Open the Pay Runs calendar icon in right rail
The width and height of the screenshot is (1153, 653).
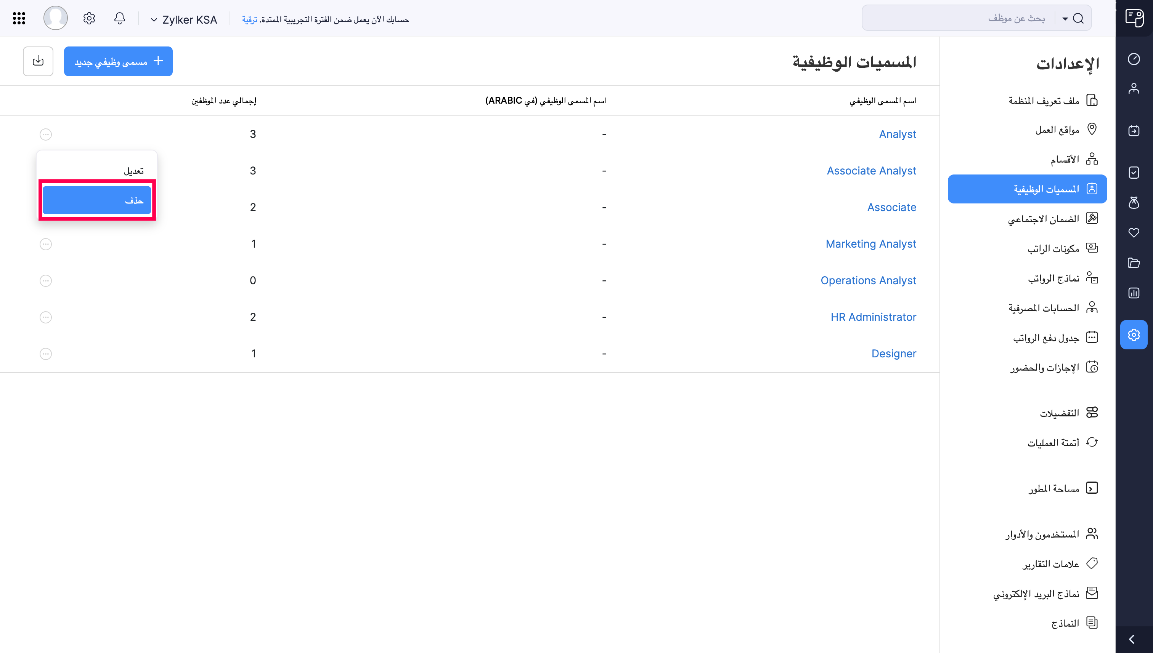[1134, 131]
